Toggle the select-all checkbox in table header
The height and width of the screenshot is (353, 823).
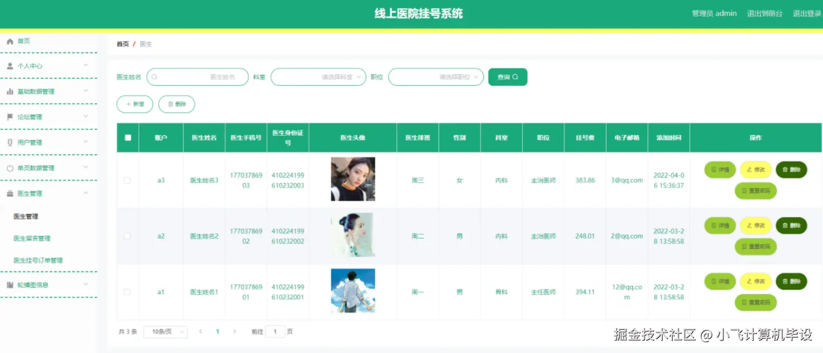click(128, 137)
